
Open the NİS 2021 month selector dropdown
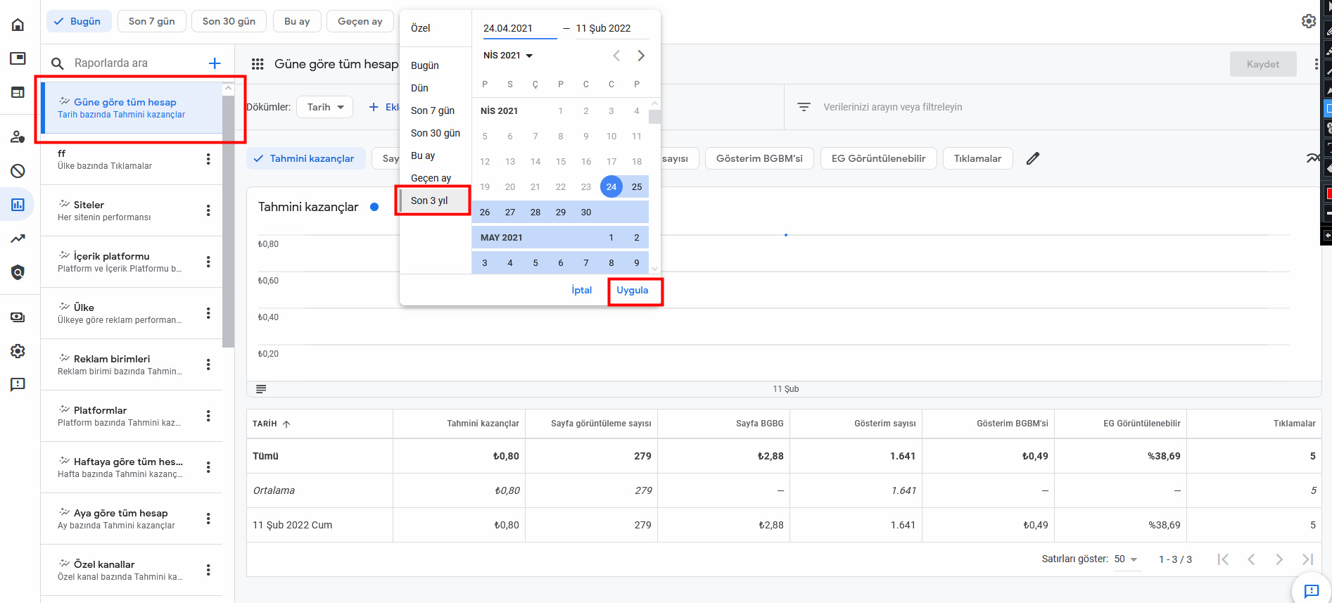pyautogui.click(x=508, y=56)
